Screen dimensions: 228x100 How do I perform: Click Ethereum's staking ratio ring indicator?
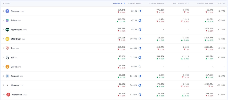pos(140,11)
